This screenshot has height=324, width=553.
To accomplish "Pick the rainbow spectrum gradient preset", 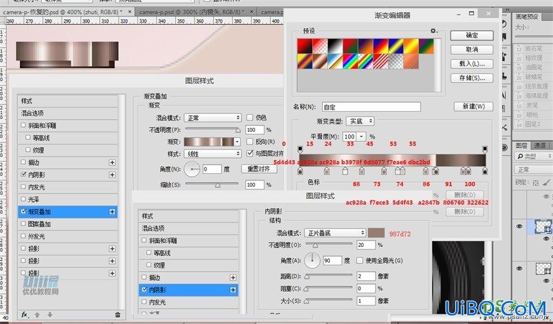I will pyautogui.click(x=350, y=61).
